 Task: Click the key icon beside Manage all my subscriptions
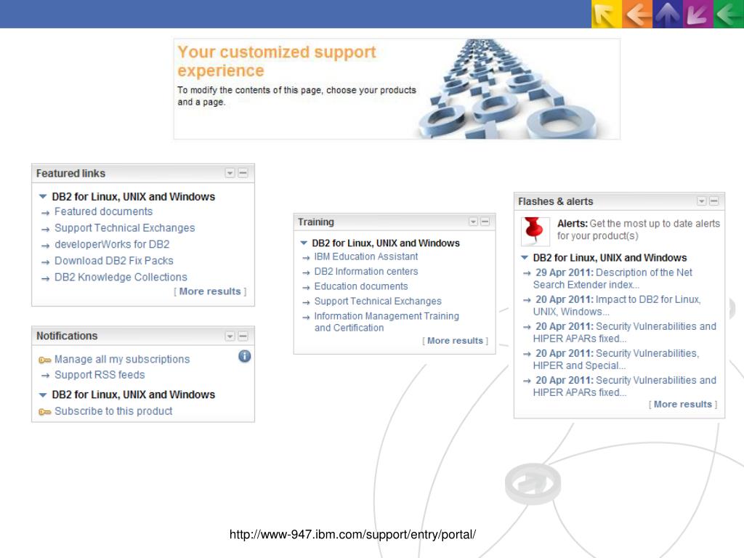(x=44, y=360)
